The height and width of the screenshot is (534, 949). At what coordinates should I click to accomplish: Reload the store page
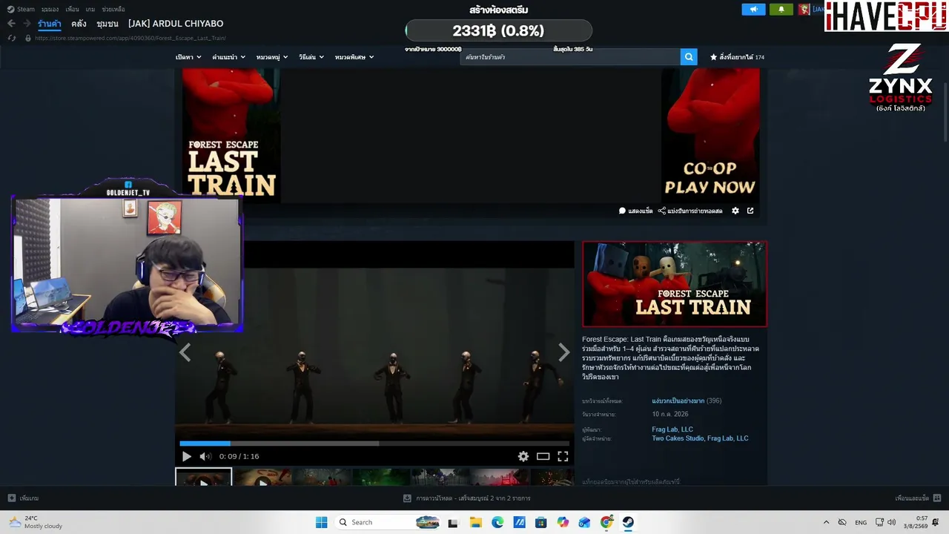pyautogui.click(x=11, y=38)
